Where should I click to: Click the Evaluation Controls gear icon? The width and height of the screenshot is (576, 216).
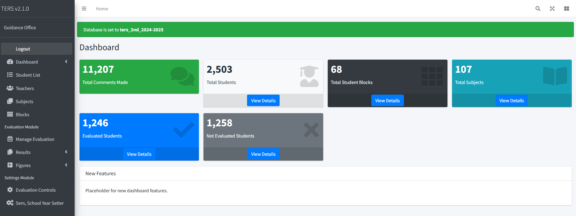[x=10, y=190]
